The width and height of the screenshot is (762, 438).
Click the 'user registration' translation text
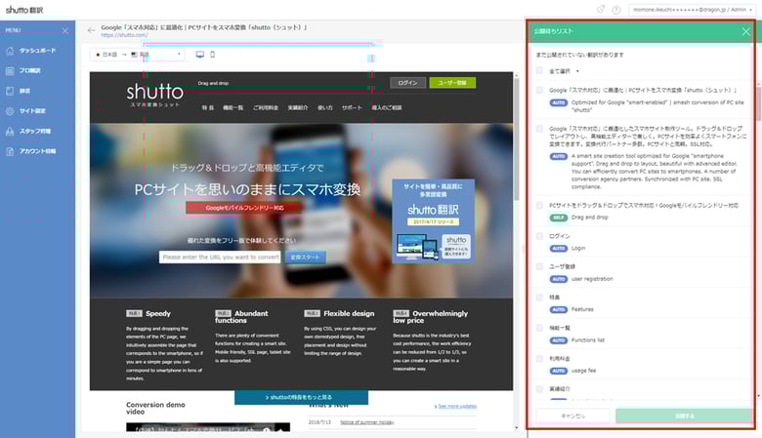592,279
